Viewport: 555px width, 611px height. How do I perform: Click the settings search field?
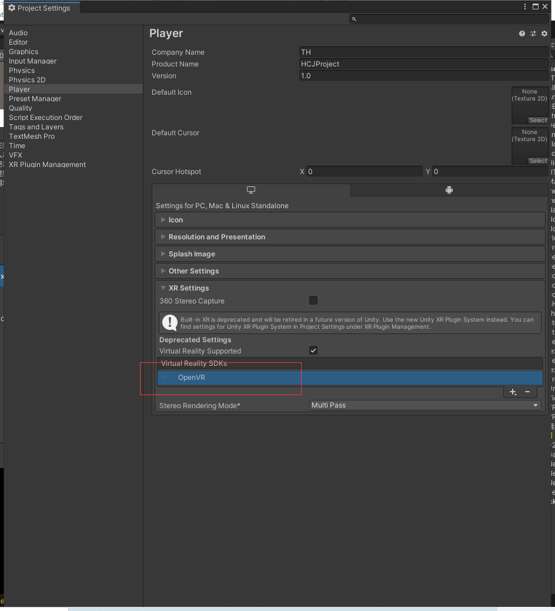click(449, 19)
